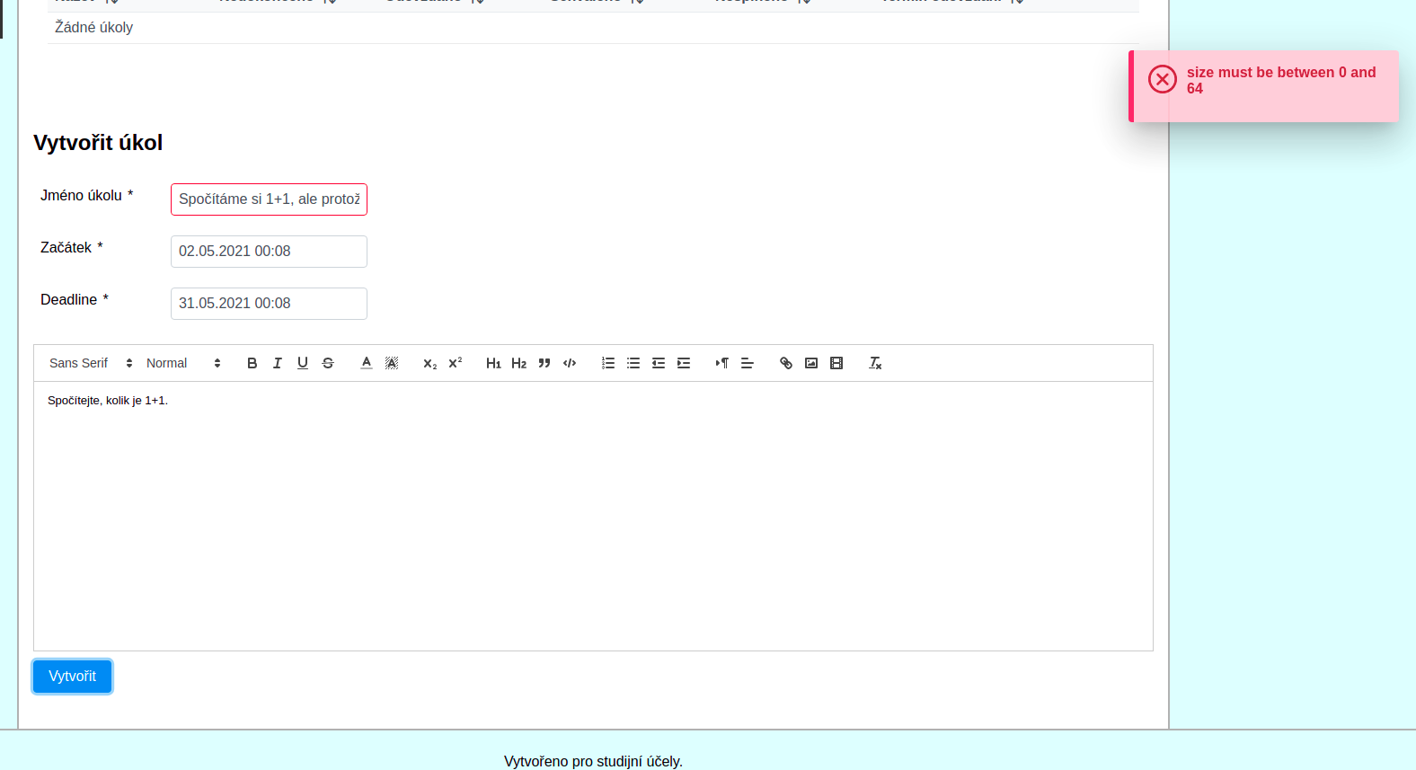Toggle strikethrough formatting in the editor

pyautogui.click(x=328, y=363)
